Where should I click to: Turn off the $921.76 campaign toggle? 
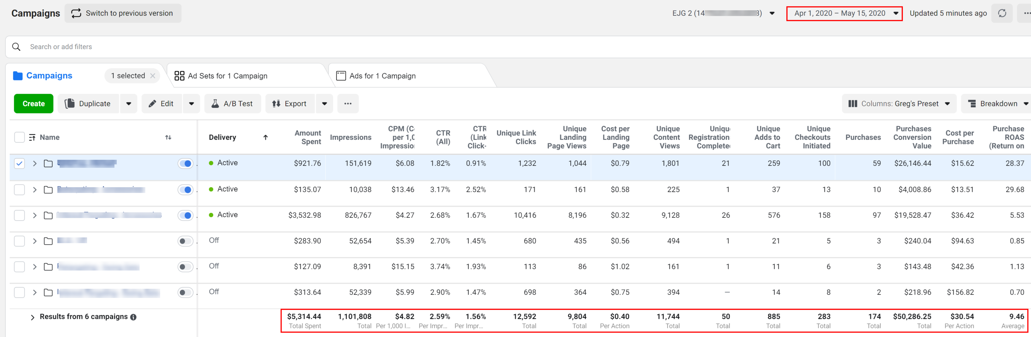185,163
